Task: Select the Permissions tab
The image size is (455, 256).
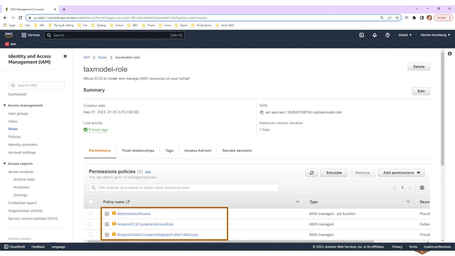Action: coord(100,151)
